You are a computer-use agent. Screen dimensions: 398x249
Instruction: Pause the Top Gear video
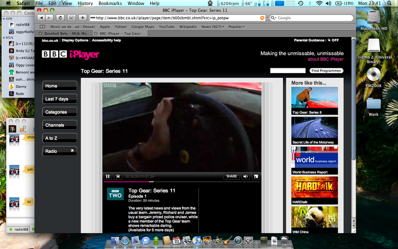[107, 176]
